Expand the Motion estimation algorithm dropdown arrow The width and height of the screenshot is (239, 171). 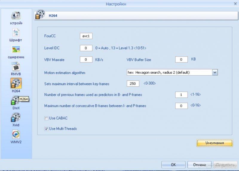point(215,72)
